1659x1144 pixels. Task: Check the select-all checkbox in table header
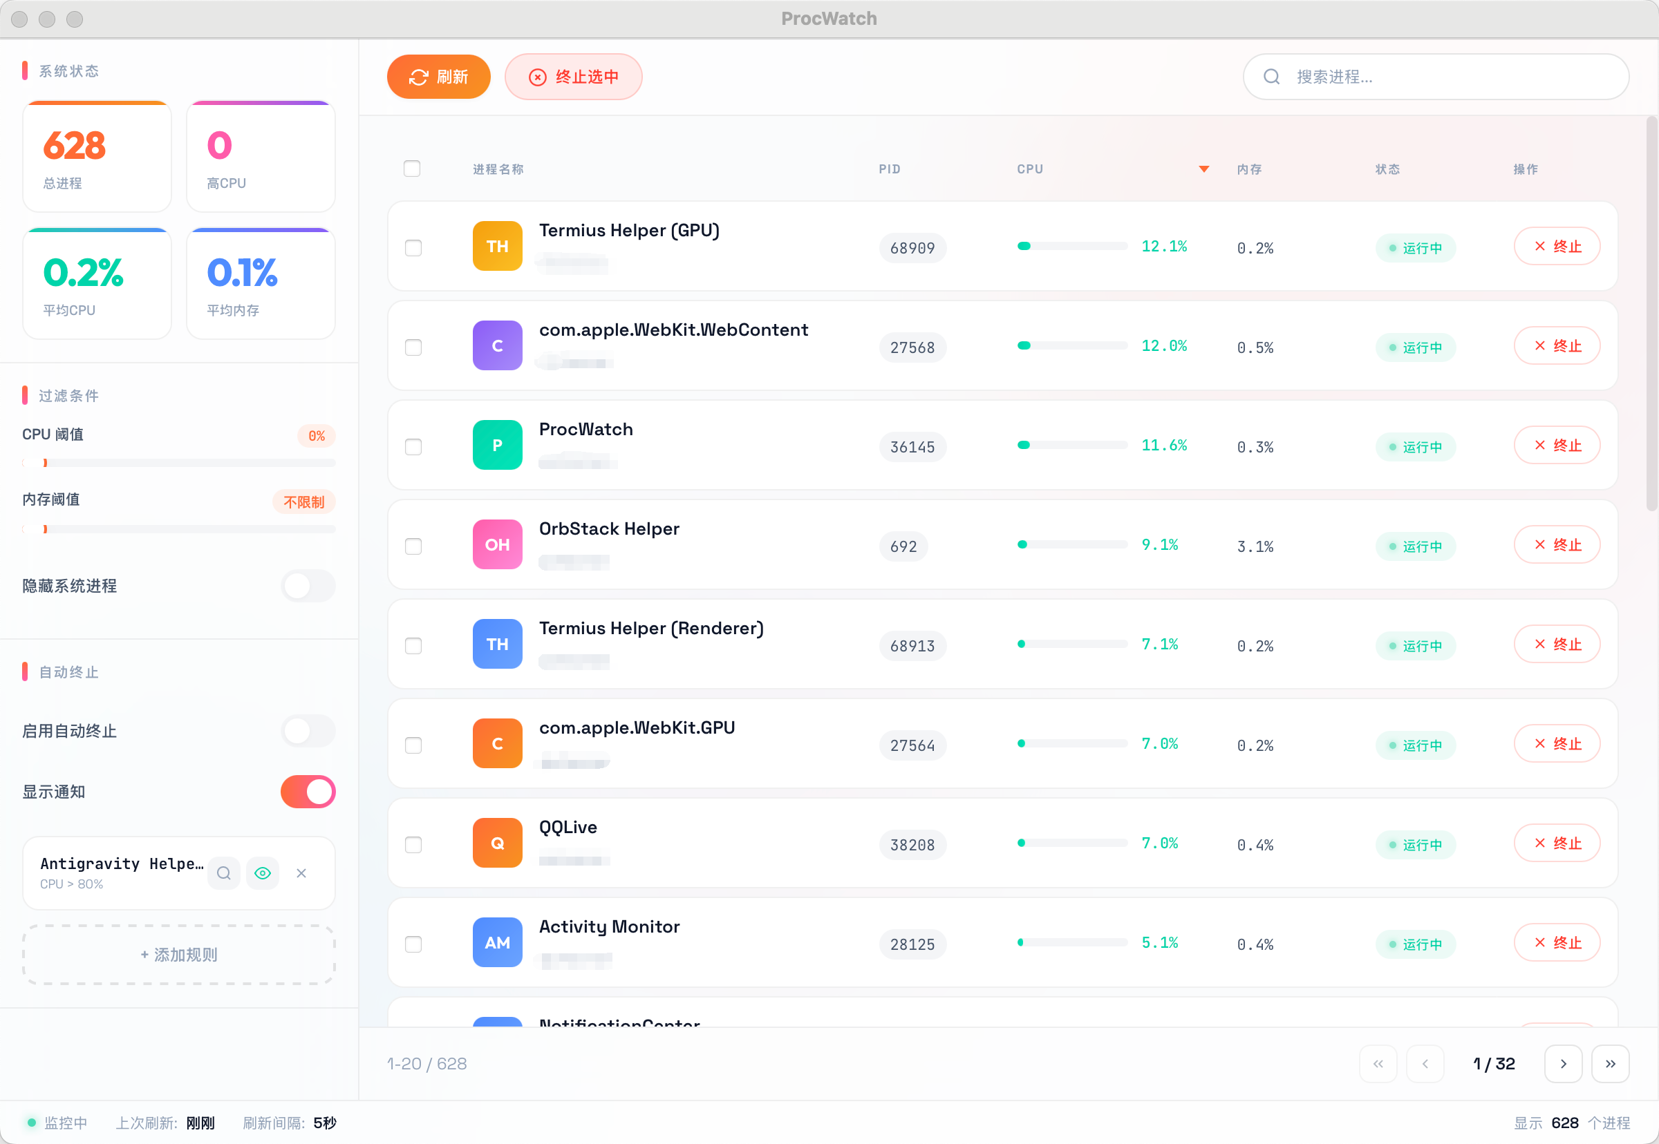(x=412, y=169)
